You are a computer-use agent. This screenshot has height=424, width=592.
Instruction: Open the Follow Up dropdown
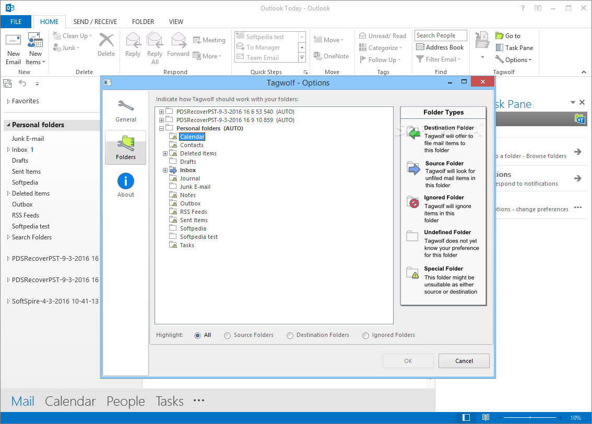pyautogui.click(x=380, y=59)
